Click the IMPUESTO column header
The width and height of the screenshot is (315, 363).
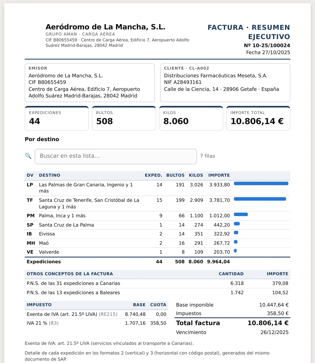point(39,305)
